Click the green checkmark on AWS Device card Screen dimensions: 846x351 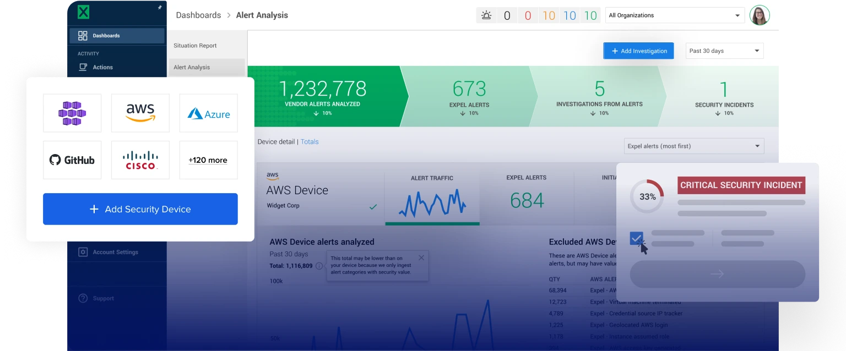373,207
